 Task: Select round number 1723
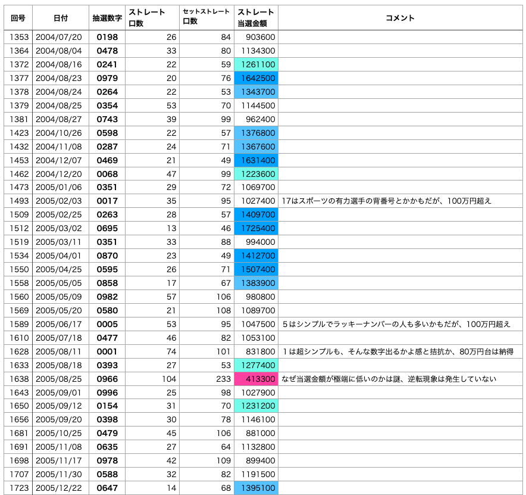point(18,488)
